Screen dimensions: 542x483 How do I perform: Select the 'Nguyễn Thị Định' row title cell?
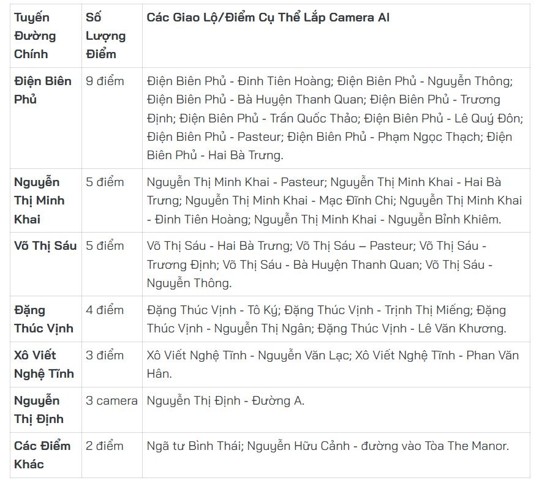click(x=38, y=410)
